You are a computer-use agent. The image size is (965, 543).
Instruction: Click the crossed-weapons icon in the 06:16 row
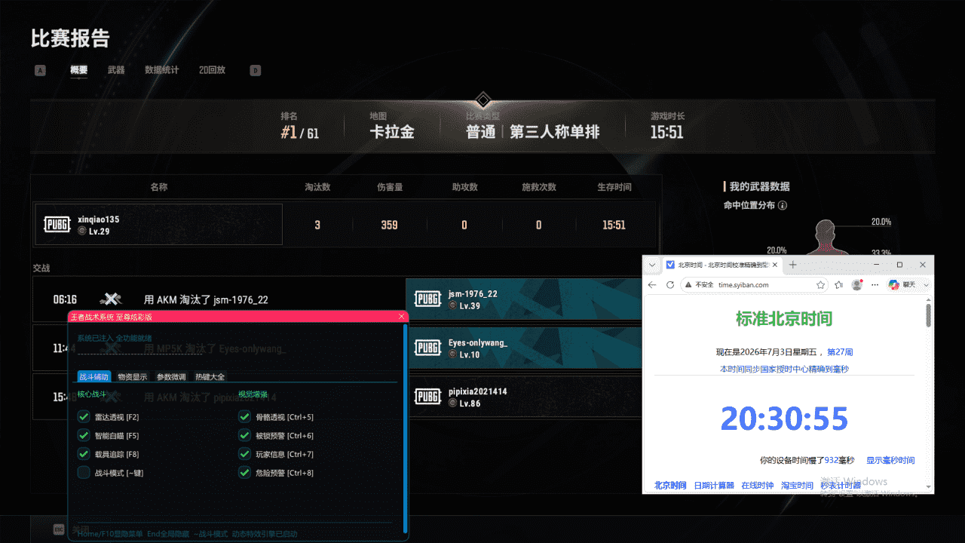[110, 299]
